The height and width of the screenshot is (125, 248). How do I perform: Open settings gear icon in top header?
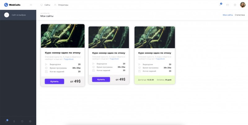coord(235,5)
